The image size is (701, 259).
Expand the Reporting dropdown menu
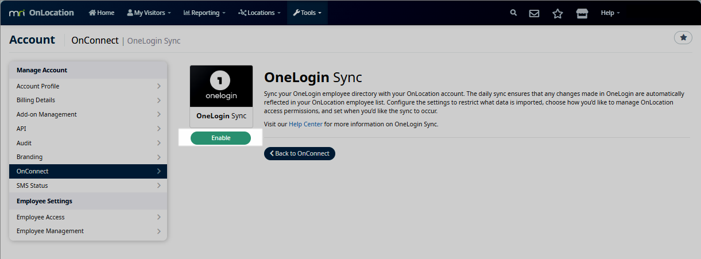[204, 13]
